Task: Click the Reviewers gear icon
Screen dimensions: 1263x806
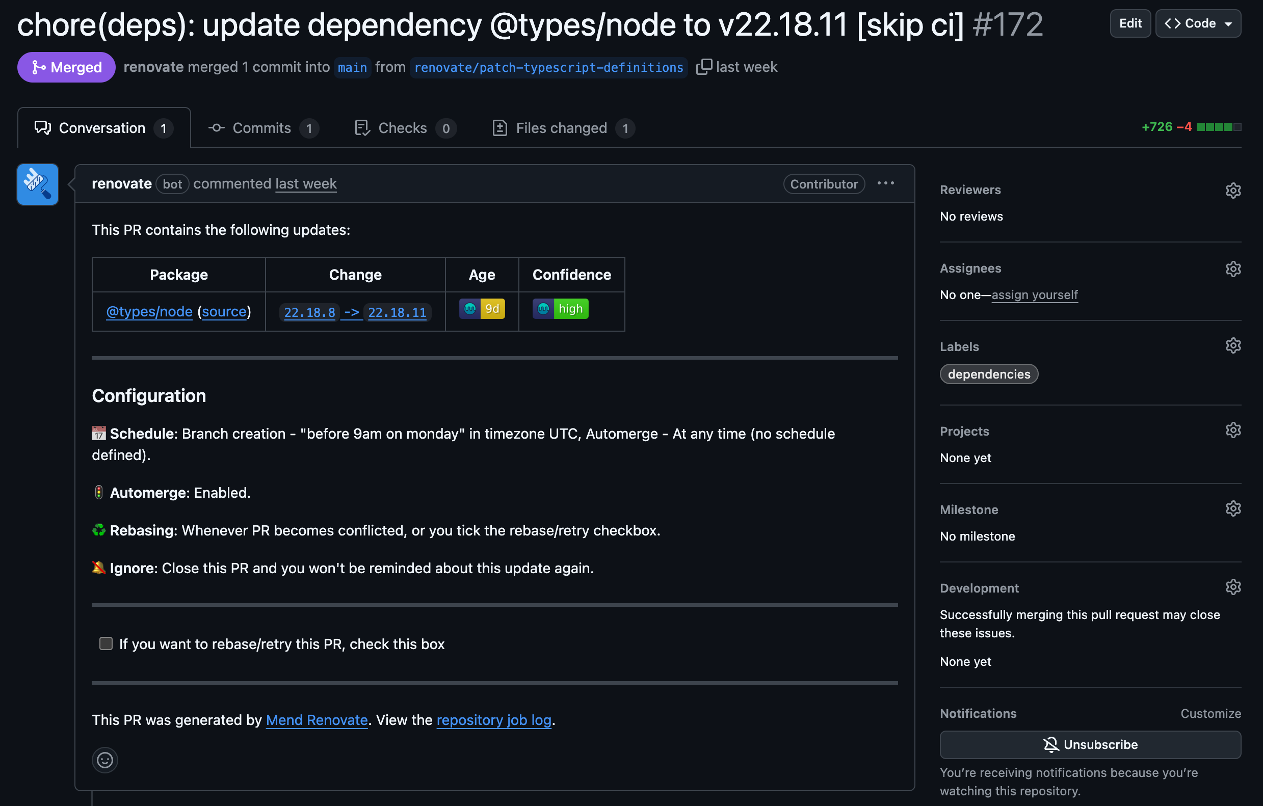Action: [x=1232, y=191]
